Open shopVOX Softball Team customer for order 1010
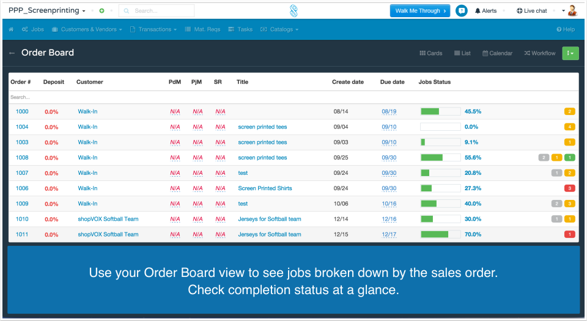 pos(108,219)
